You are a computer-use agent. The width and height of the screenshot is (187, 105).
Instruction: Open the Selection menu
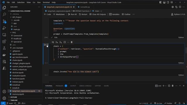(x=21, y=2)
